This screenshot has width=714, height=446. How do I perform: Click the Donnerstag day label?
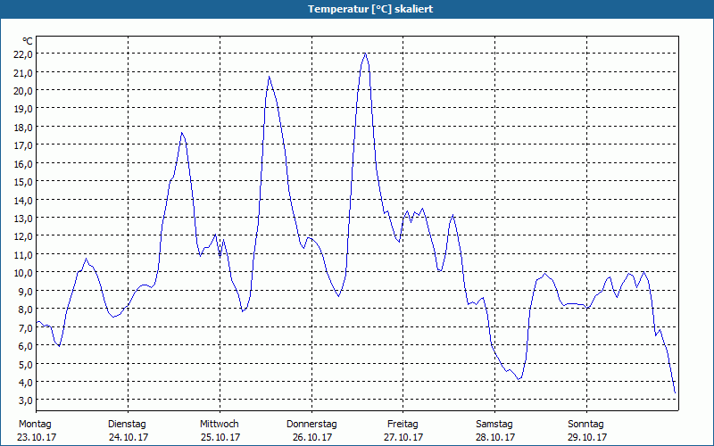pyautogui.click(x=311, y=425)
